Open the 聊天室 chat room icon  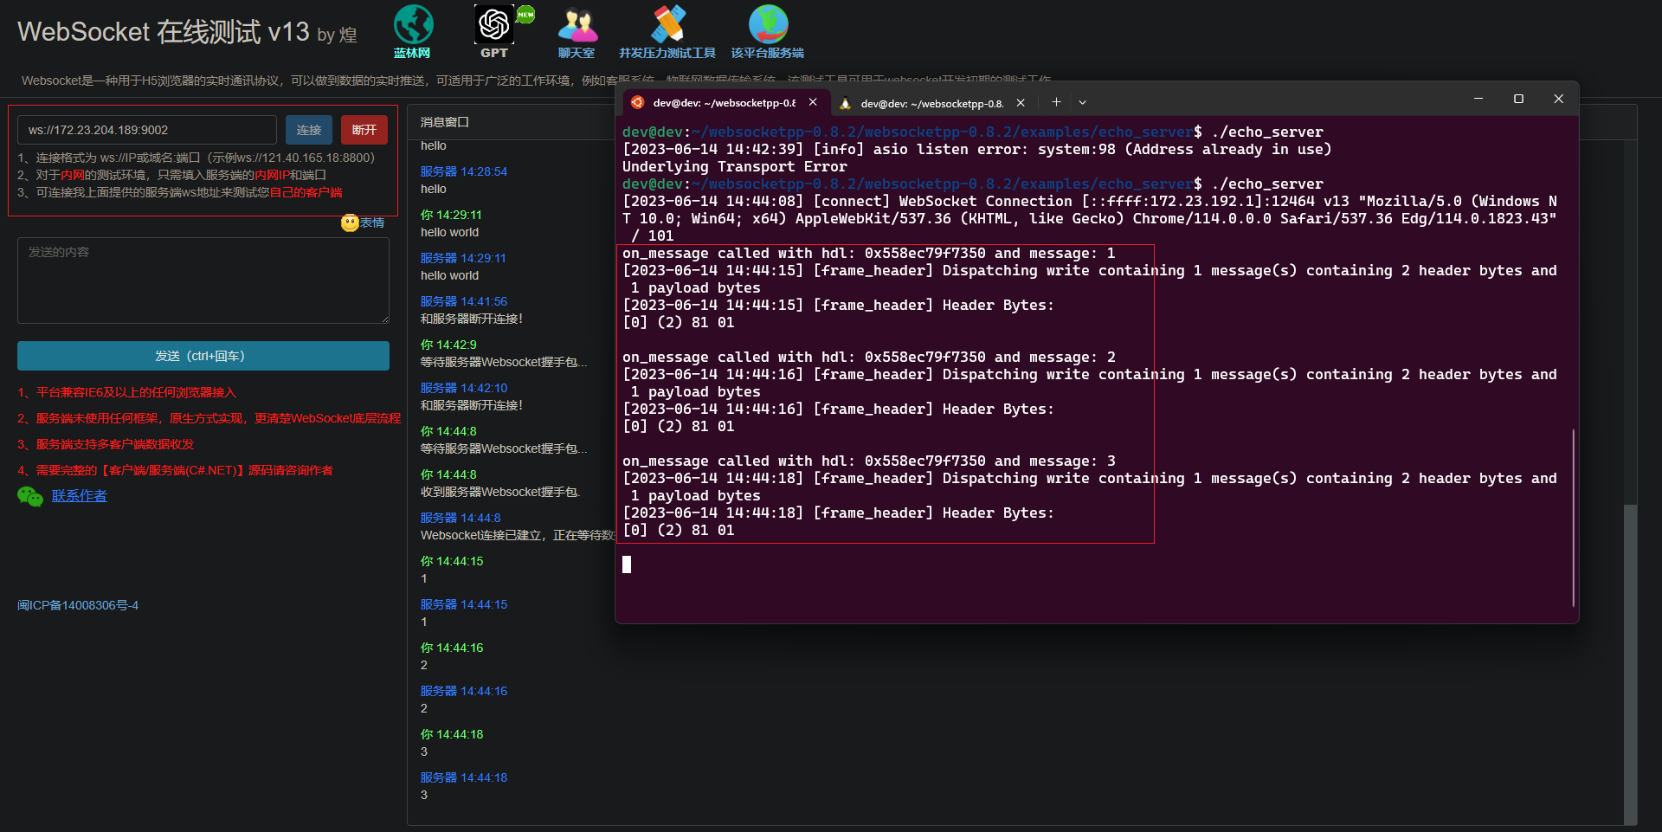(577, 24)
